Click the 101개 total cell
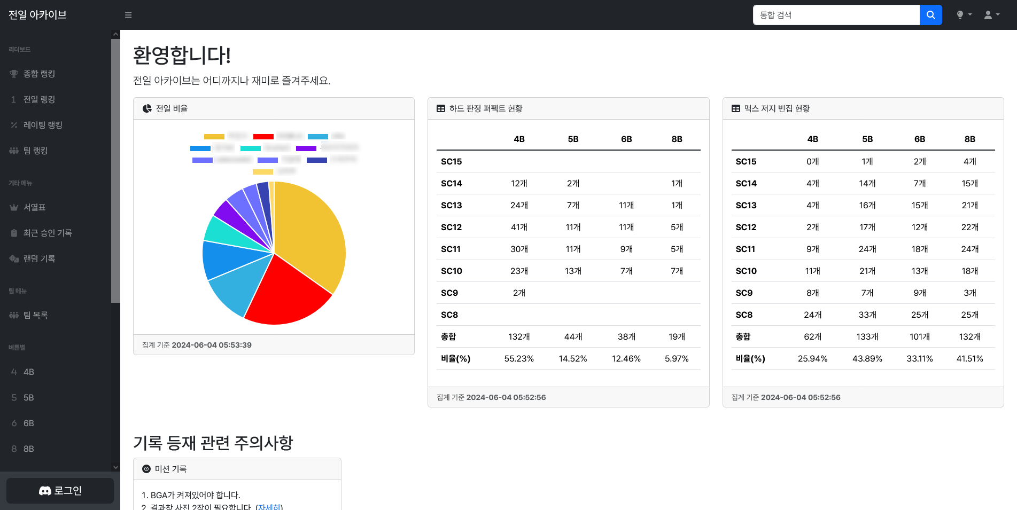1017x510 pixels. tap(920, 336)
